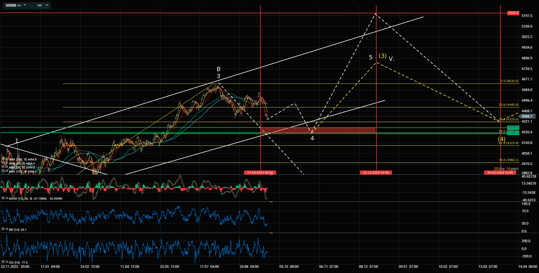Close the CCI indicator with its X icon
This screenshot has height=273, width=539.
tap(7, 262)
